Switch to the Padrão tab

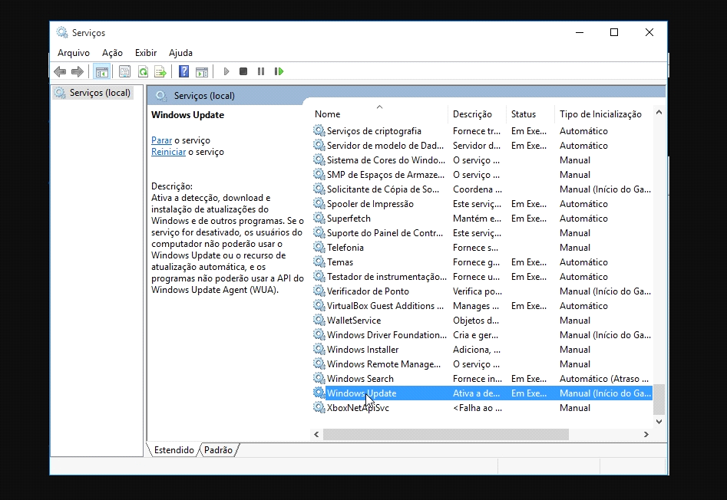pos(218,450)
